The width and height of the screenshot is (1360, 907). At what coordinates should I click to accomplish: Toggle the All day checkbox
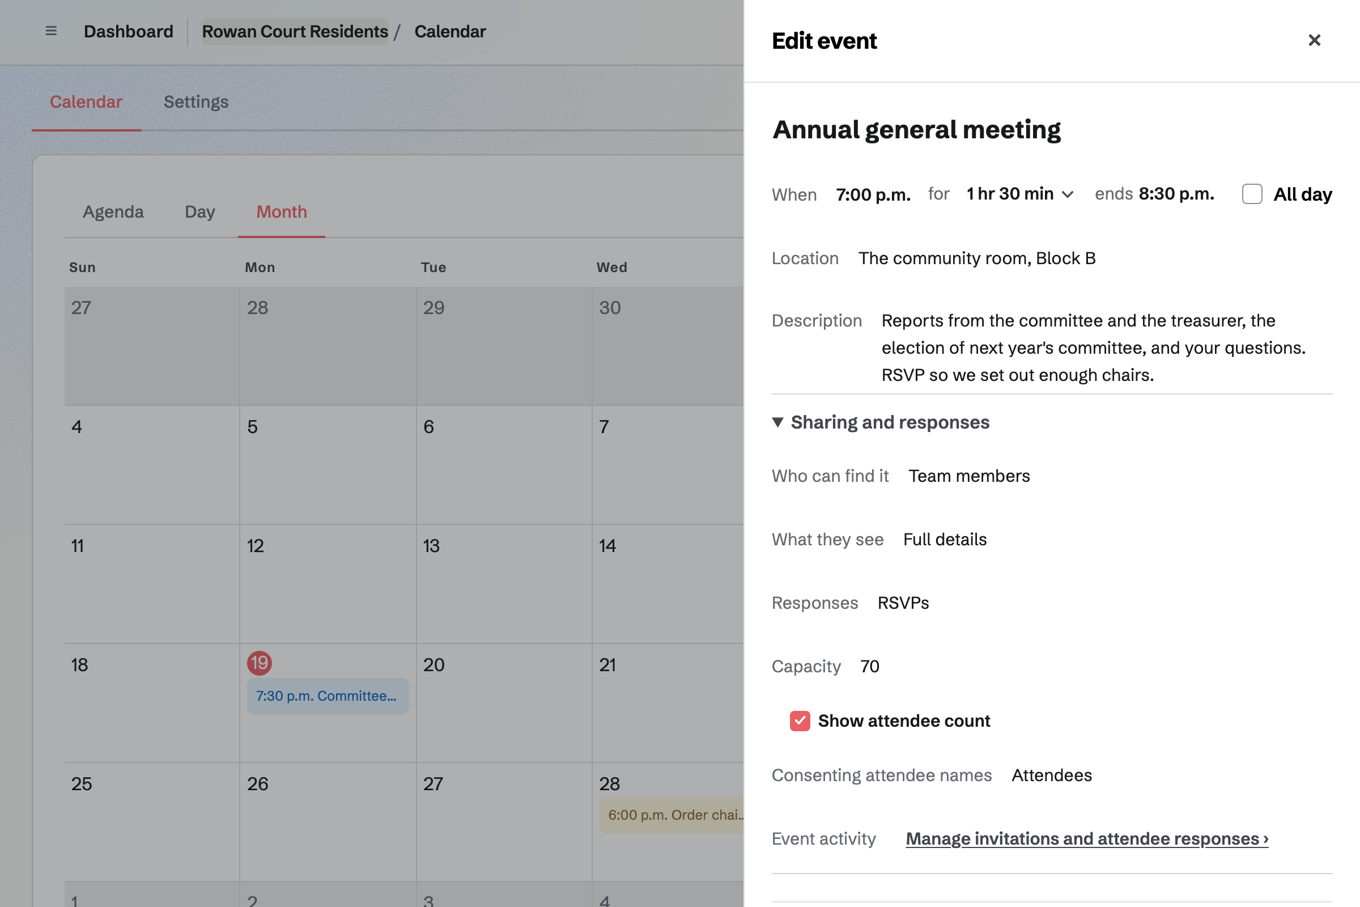1252,194
